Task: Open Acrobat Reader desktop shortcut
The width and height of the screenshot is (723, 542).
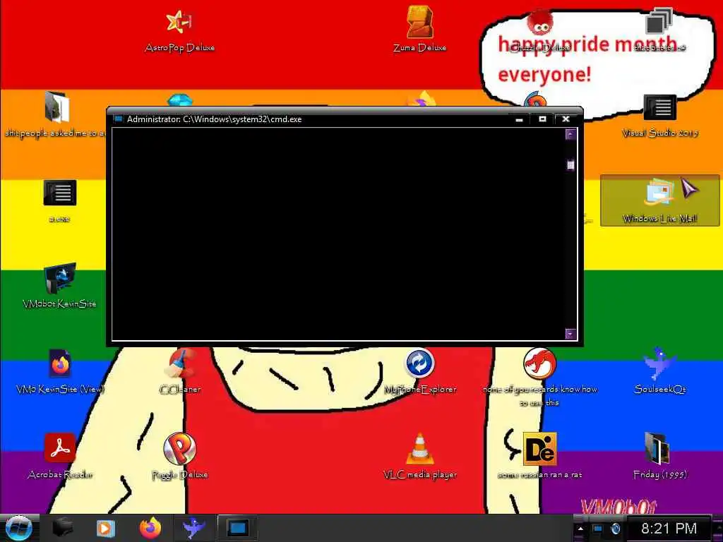Action: click(x=60, y=457)
